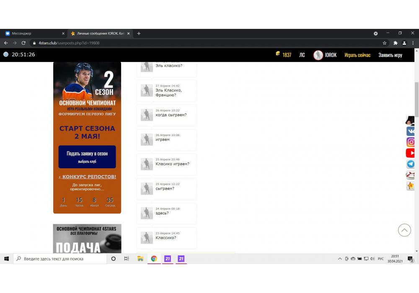Open the Конкурс репостов link

(x=87, y=177)
